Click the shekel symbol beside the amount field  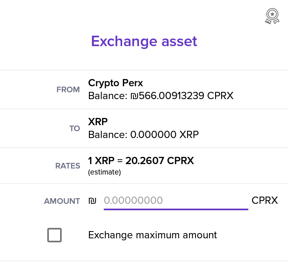pyautogui.click(x=92, y=201)
